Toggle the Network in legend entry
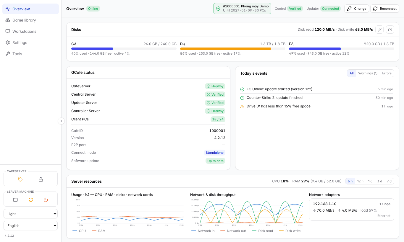The width and height of the screenshot is (404, 242). coord(203,231)
